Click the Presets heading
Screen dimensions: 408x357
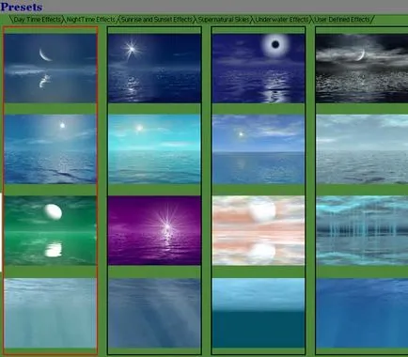22,7
